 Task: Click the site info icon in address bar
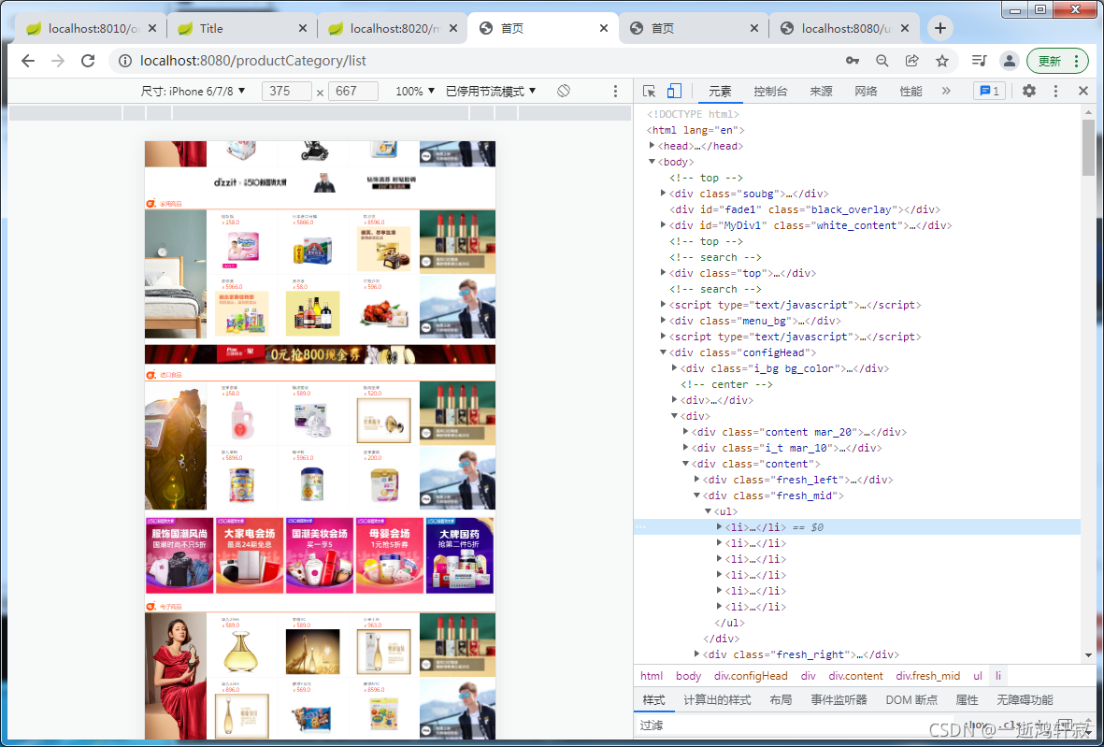coord(125,61)
